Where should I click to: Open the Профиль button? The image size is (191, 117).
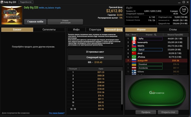[146, 112]
